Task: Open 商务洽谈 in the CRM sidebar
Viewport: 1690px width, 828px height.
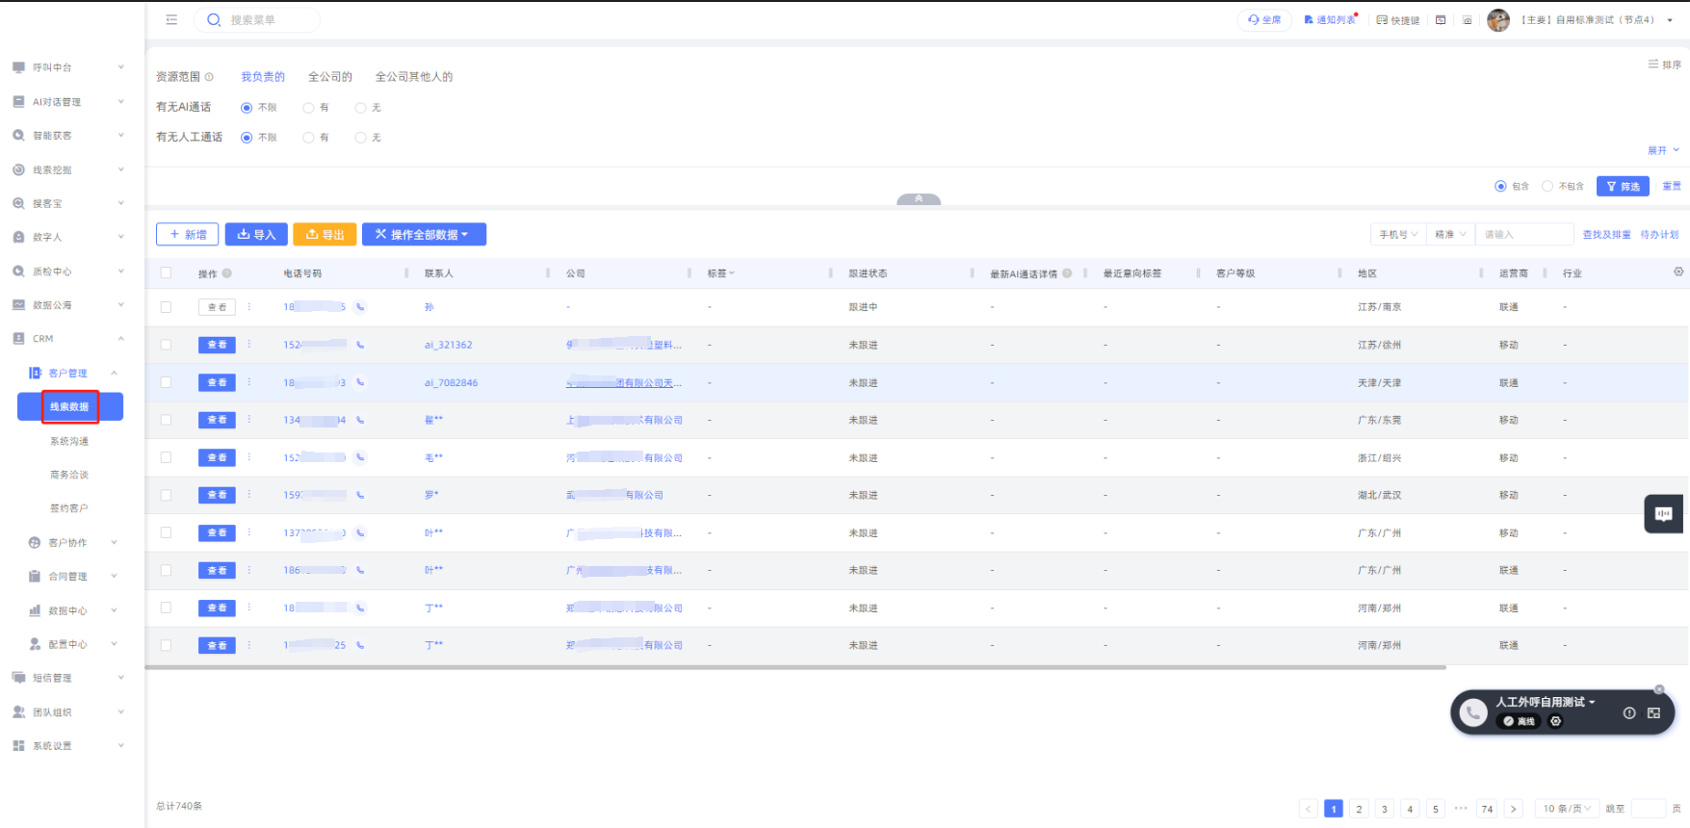Action: coord(69,475)
